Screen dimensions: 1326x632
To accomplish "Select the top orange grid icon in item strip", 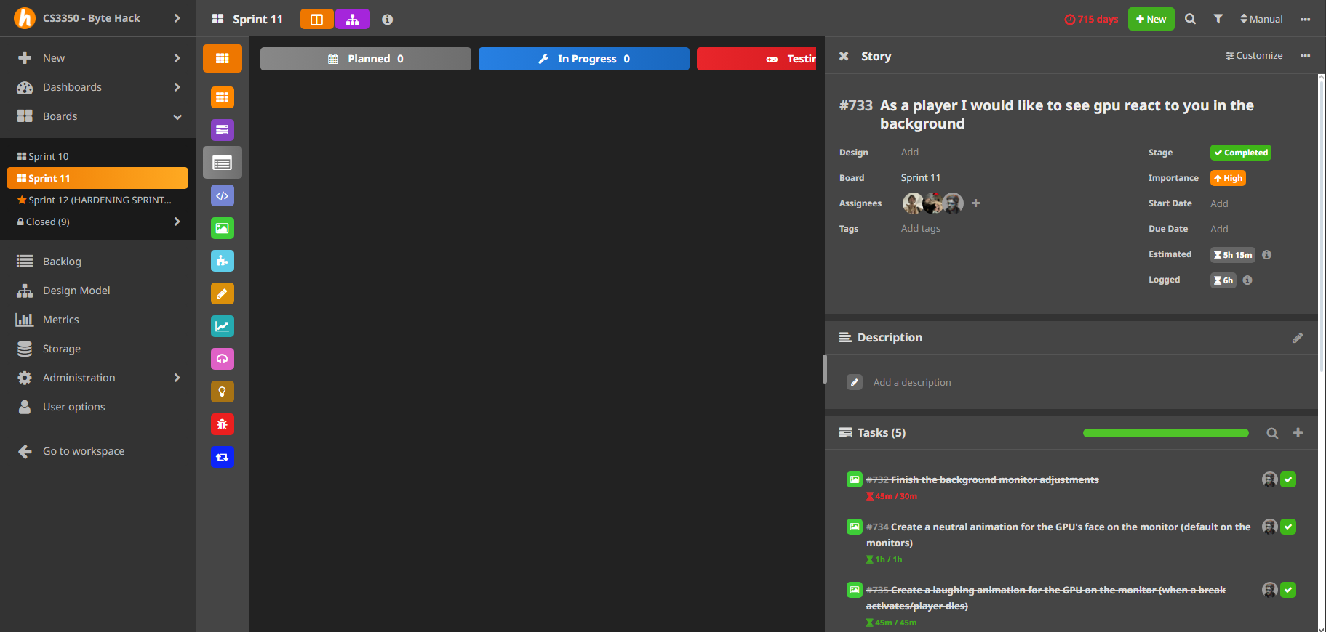I will pos(223,58).
